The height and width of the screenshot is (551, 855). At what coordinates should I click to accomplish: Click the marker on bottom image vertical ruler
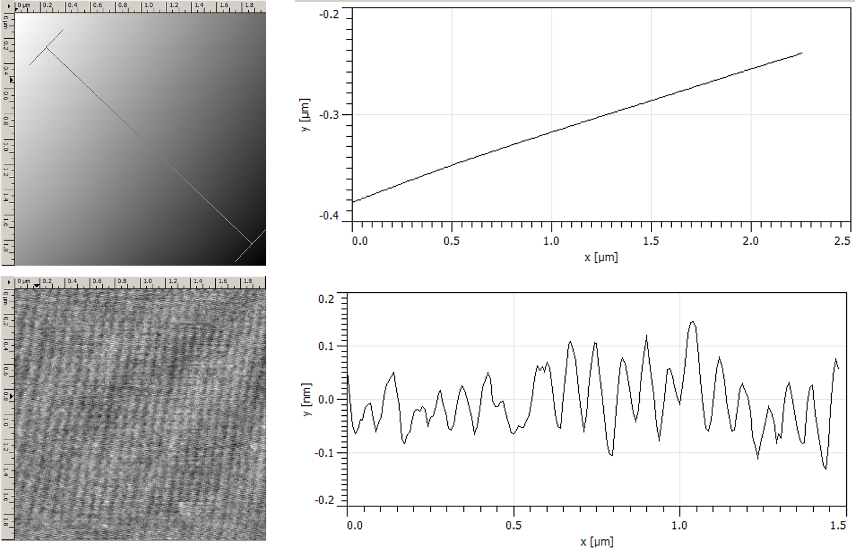[10, 395]
